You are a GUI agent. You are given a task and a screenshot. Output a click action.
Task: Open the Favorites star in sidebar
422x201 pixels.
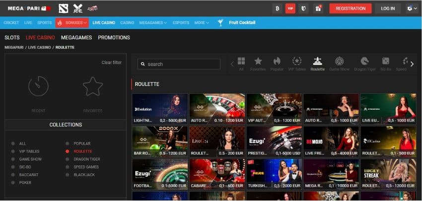(x=93, y=87)
